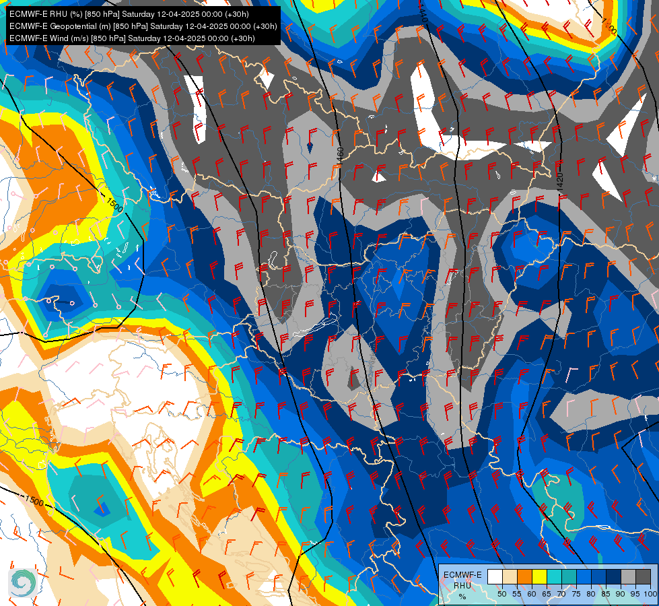Click legend scale value '60'
The width and height of the screenshot is (659, 606).
pos(532,594)
